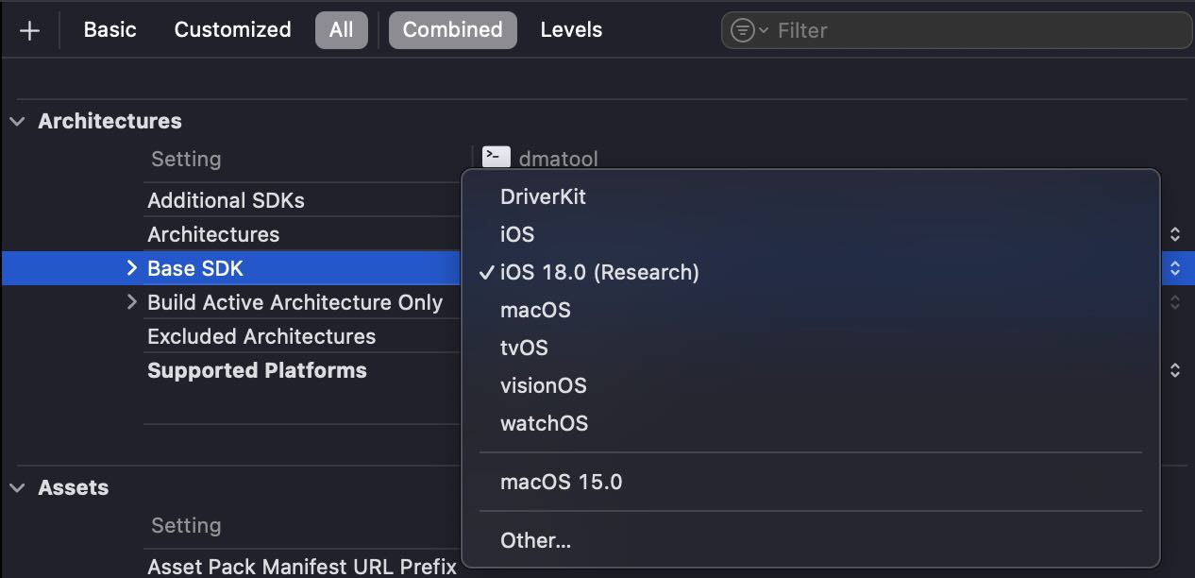Click the dmatool terminal target icon
The width and height of the screenshot is (1195, 578).
(496, 158)
